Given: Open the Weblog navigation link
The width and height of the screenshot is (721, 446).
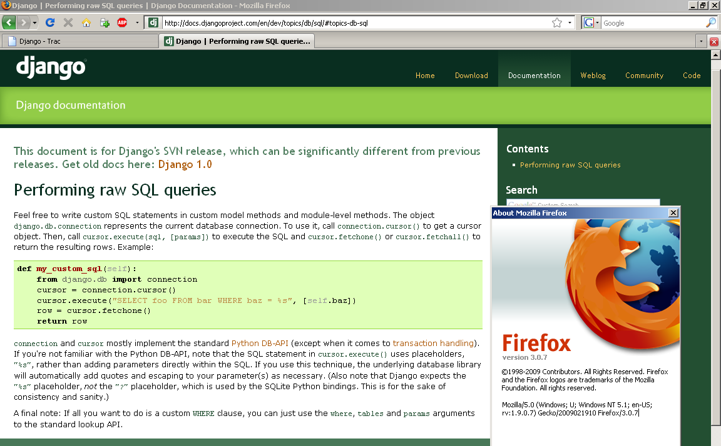Looking at the screenshot, I should point(593,75).
